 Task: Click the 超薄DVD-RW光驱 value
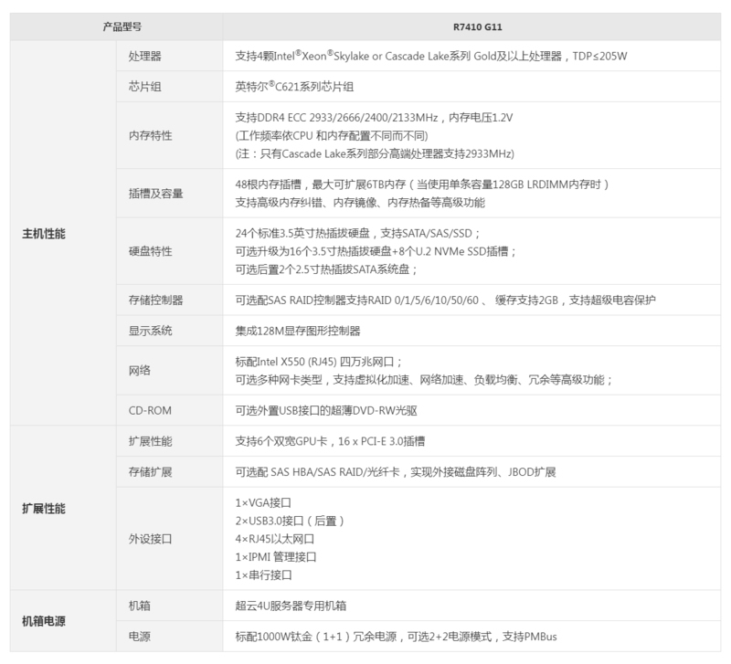tap(326, 410)
